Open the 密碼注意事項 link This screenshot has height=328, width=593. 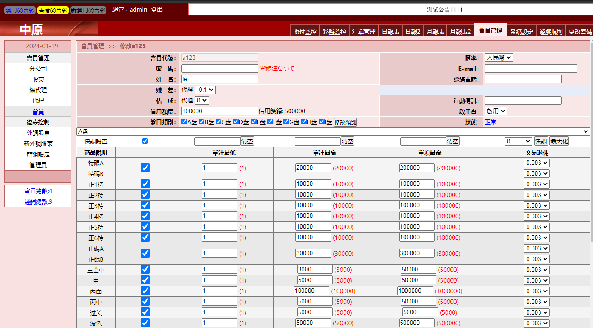(x=277, y=69)
